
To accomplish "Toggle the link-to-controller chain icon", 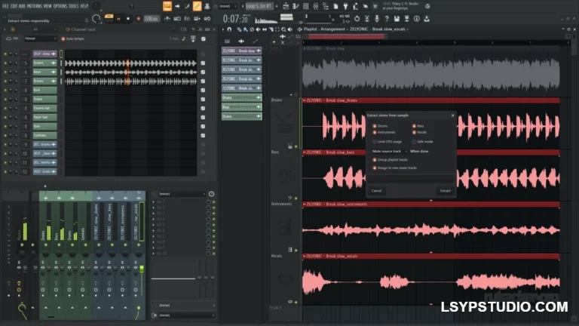I will [198, 6].
